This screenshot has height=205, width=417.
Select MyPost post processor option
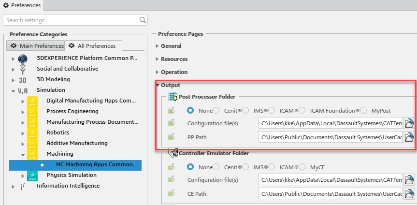tap(363, 111)
